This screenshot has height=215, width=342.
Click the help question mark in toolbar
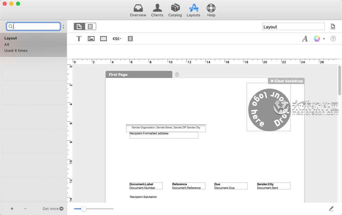333,39
